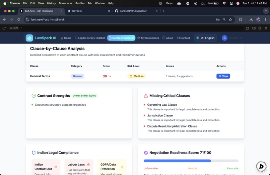Expand the tab search dropdown
Viewport: 270px width, 175px height.
point(266,11)
